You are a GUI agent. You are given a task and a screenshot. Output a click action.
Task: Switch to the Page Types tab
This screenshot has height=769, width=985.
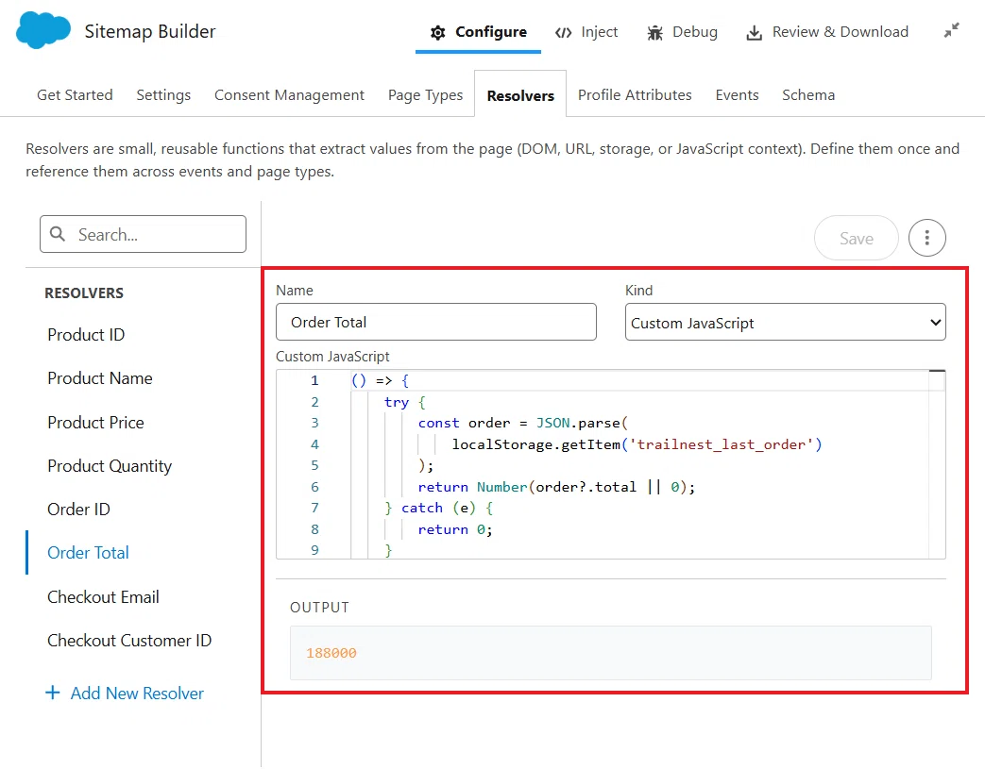(425, 94)
